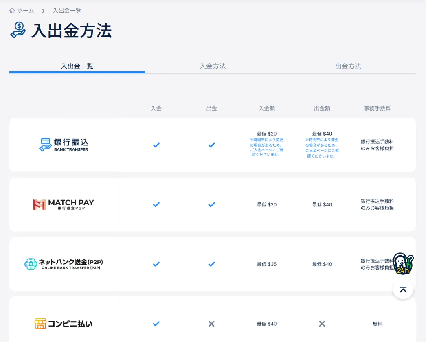Click withdrawal checkmark in ネットバンク送金 row
The height and width of the screenshot is (342, 426).
coord(211,264)
